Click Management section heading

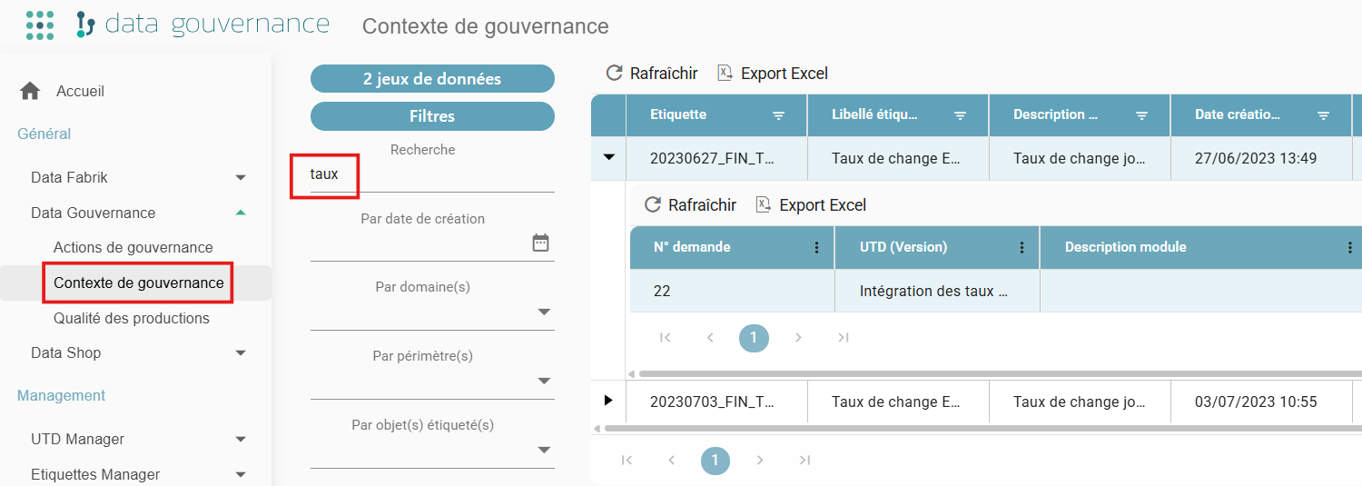point(61,395)
